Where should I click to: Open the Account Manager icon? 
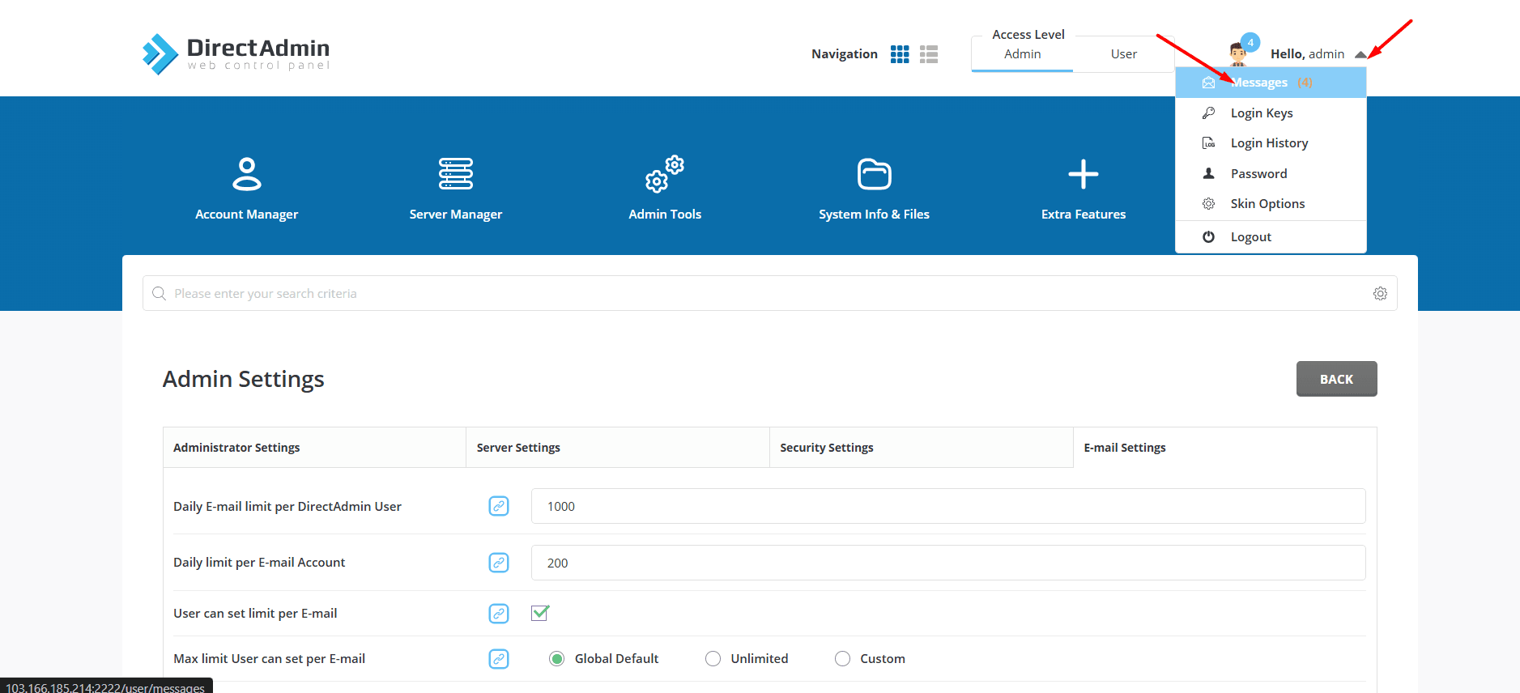tap(246, 174)
